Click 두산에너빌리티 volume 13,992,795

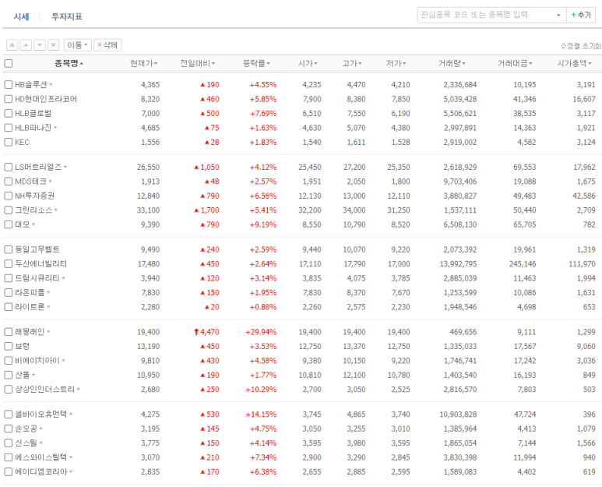[458, 264]
